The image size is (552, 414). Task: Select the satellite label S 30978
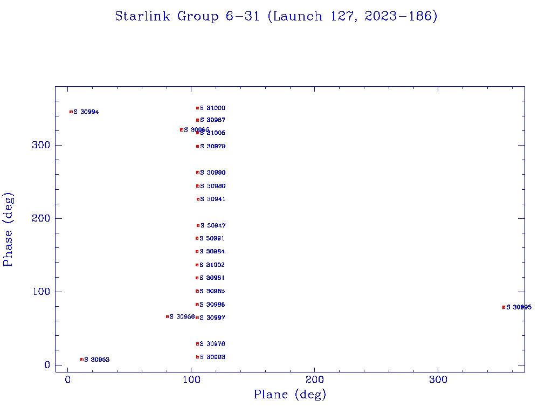[212, 344]
